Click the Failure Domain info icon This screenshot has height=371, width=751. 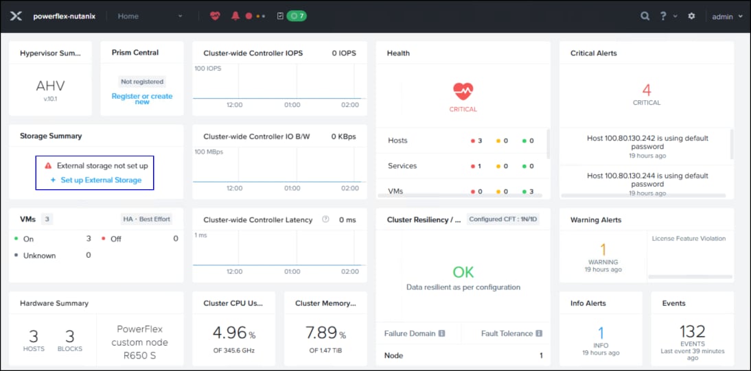point(441,333)
